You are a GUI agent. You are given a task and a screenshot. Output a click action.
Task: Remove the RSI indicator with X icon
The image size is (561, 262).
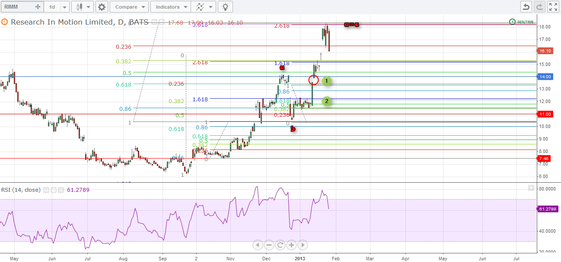point(61,190)
